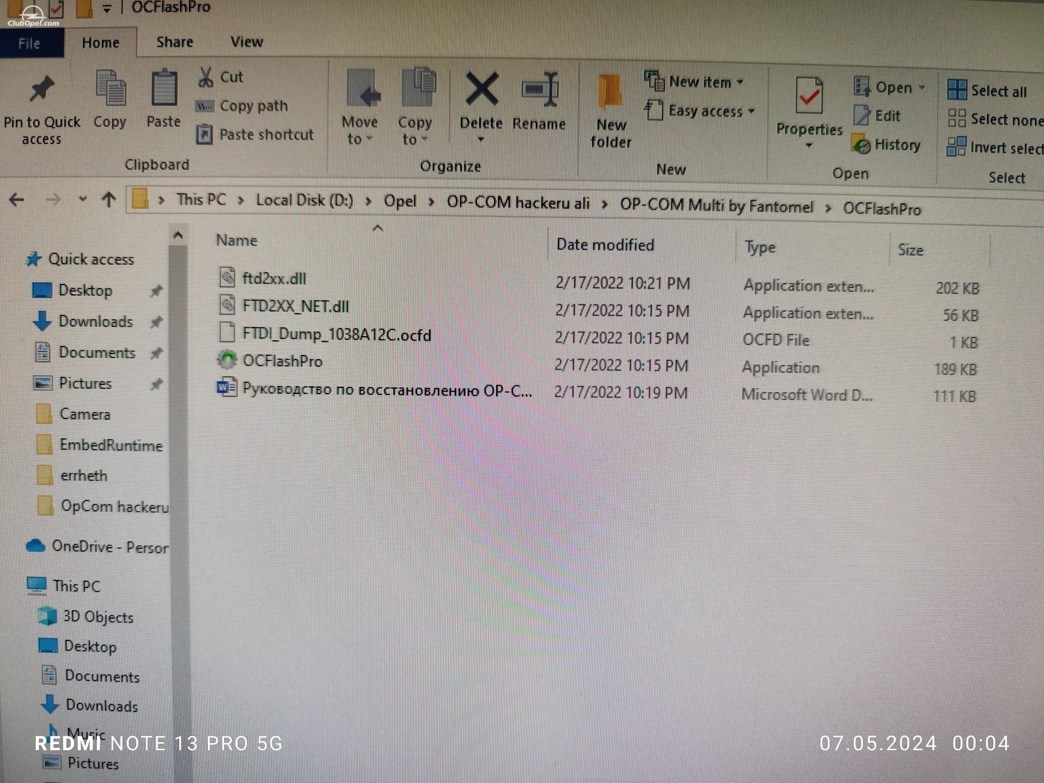Click Local Disk (D:) breadcrumb

click(x=304, y=200)
